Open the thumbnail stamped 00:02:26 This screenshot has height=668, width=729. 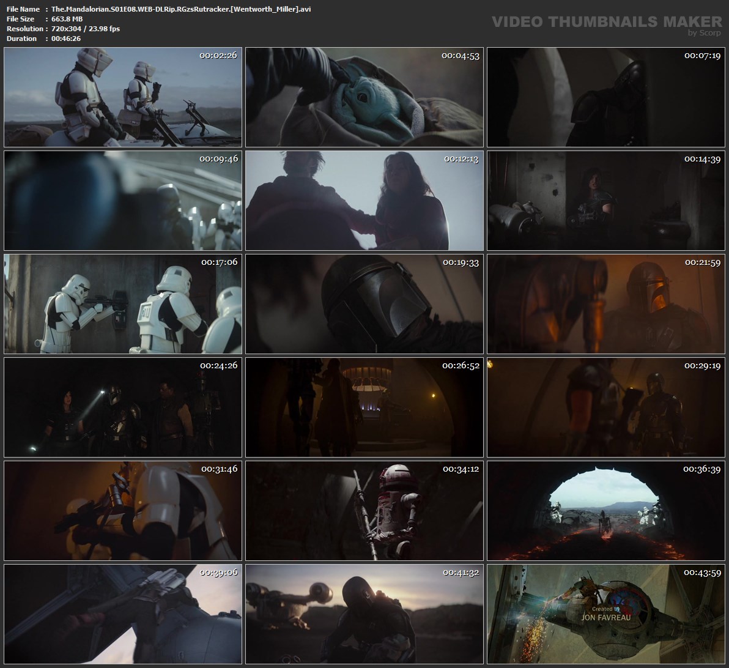(x=123, y=97)
